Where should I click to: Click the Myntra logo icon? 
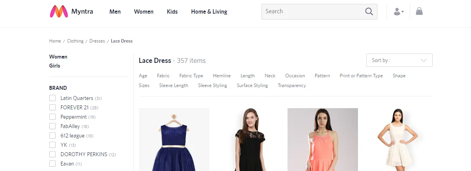[59, 11]
